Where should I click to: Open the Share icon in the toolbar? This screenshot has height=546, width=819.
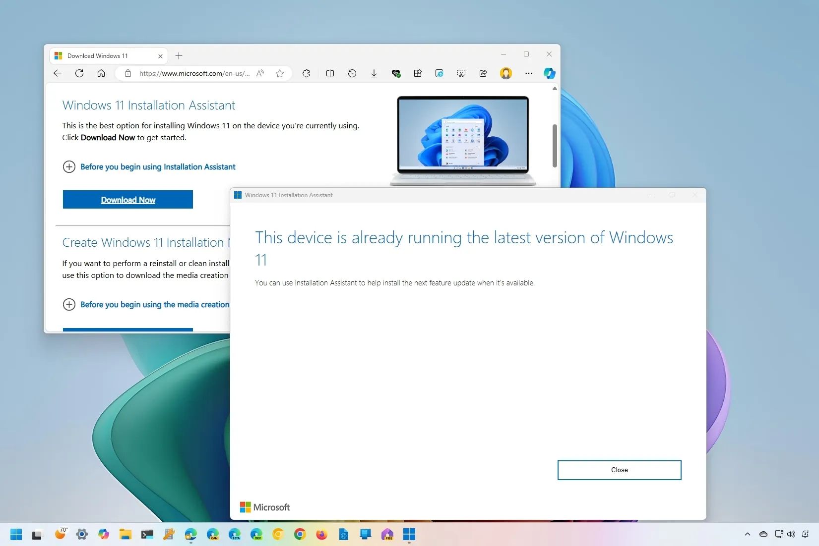[483, 73]
